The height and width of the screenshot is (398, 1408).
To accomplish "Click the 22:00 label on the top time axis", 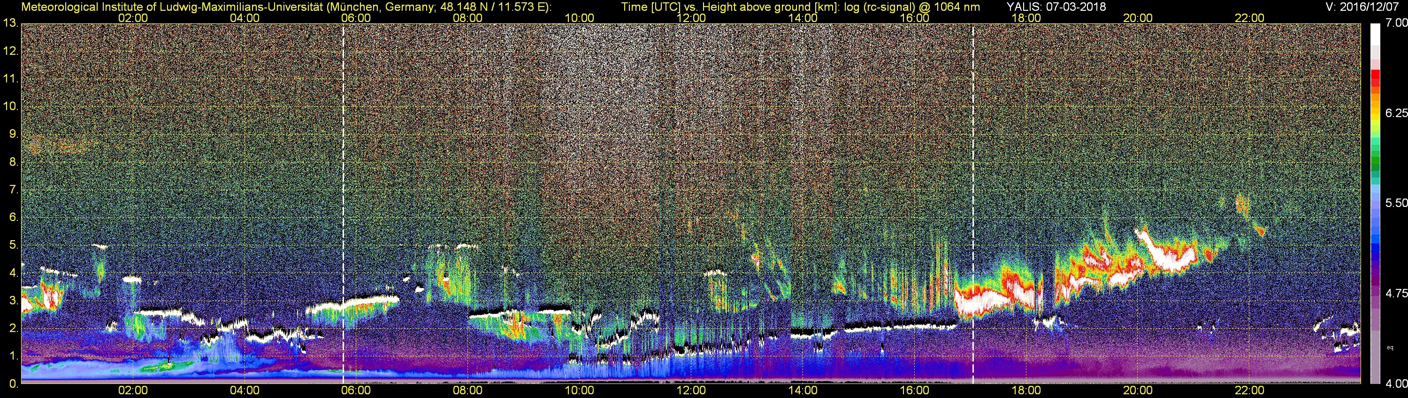I will (x=1249, y=18).
